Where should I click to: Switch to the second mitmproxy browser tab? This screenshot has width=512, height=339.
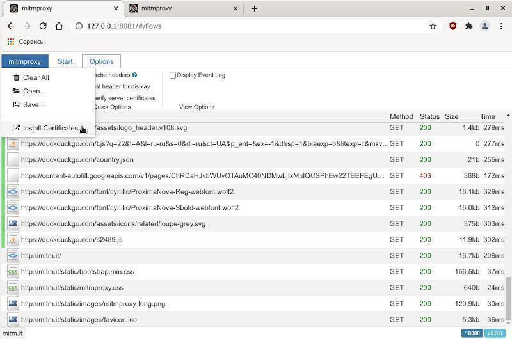(184, 9)
